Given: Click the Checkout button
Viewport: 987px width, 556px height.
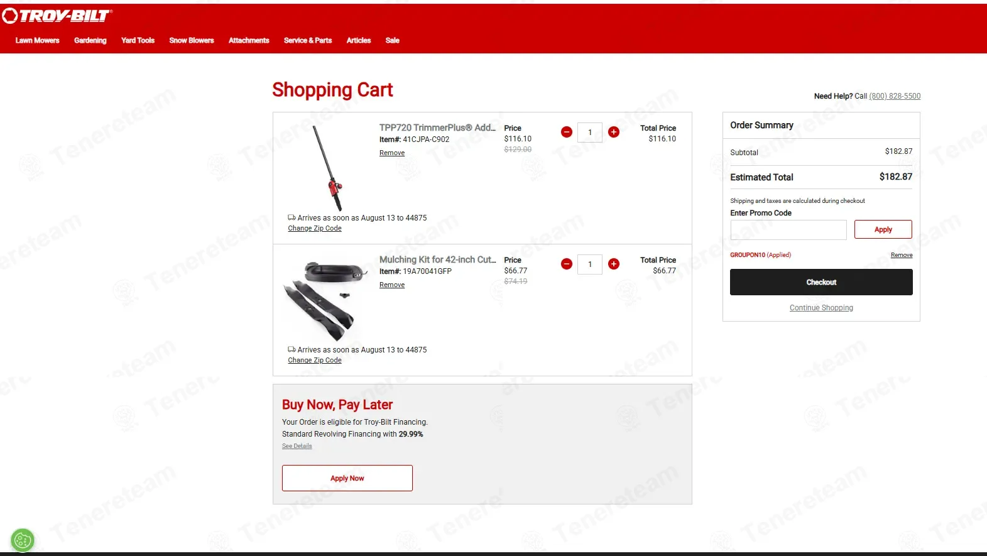Looking at the screenshot, I should pyautogui.click(x=821, y=282).
